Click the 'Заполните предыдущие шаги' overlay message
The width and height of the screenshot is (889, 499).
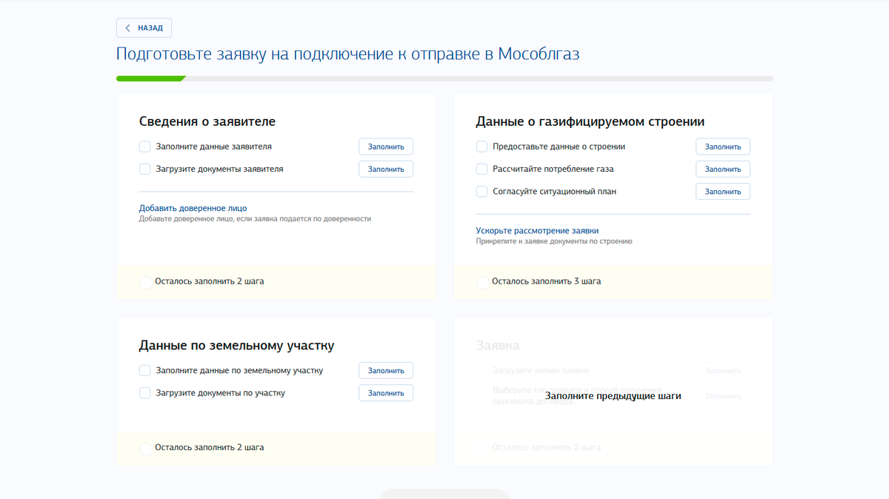tap(613, 396)
